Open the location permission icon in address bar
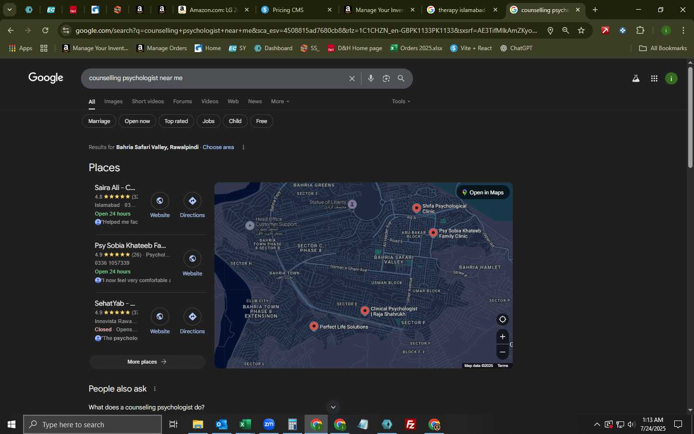 (x=550, y=30)
